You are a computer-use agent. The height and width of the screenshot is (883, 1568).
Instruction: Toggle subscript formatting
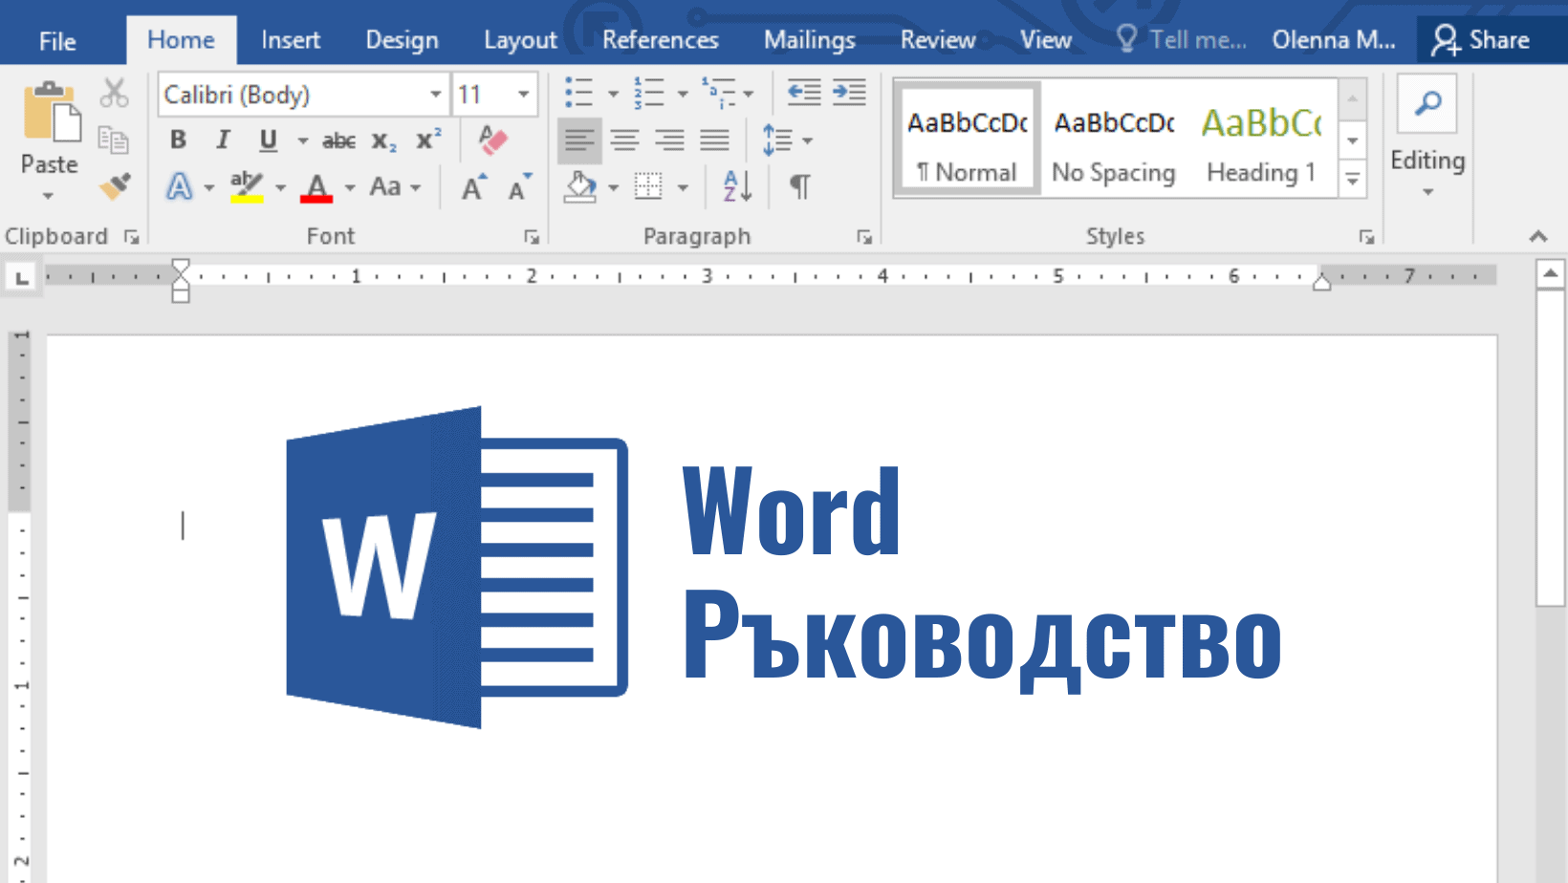(383, 141)
